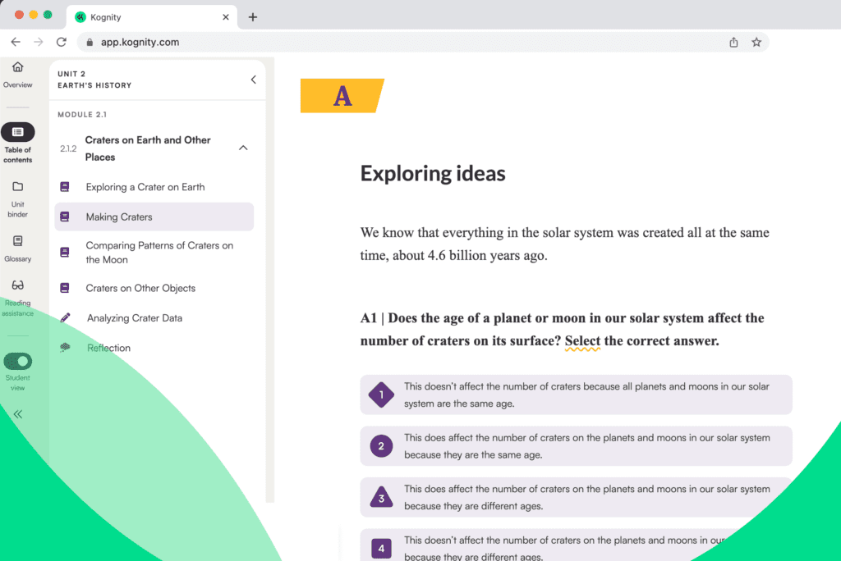This screenshot has width=841, height=561.
Task: Open Reading assistance glasses icon
Action: 18,285
